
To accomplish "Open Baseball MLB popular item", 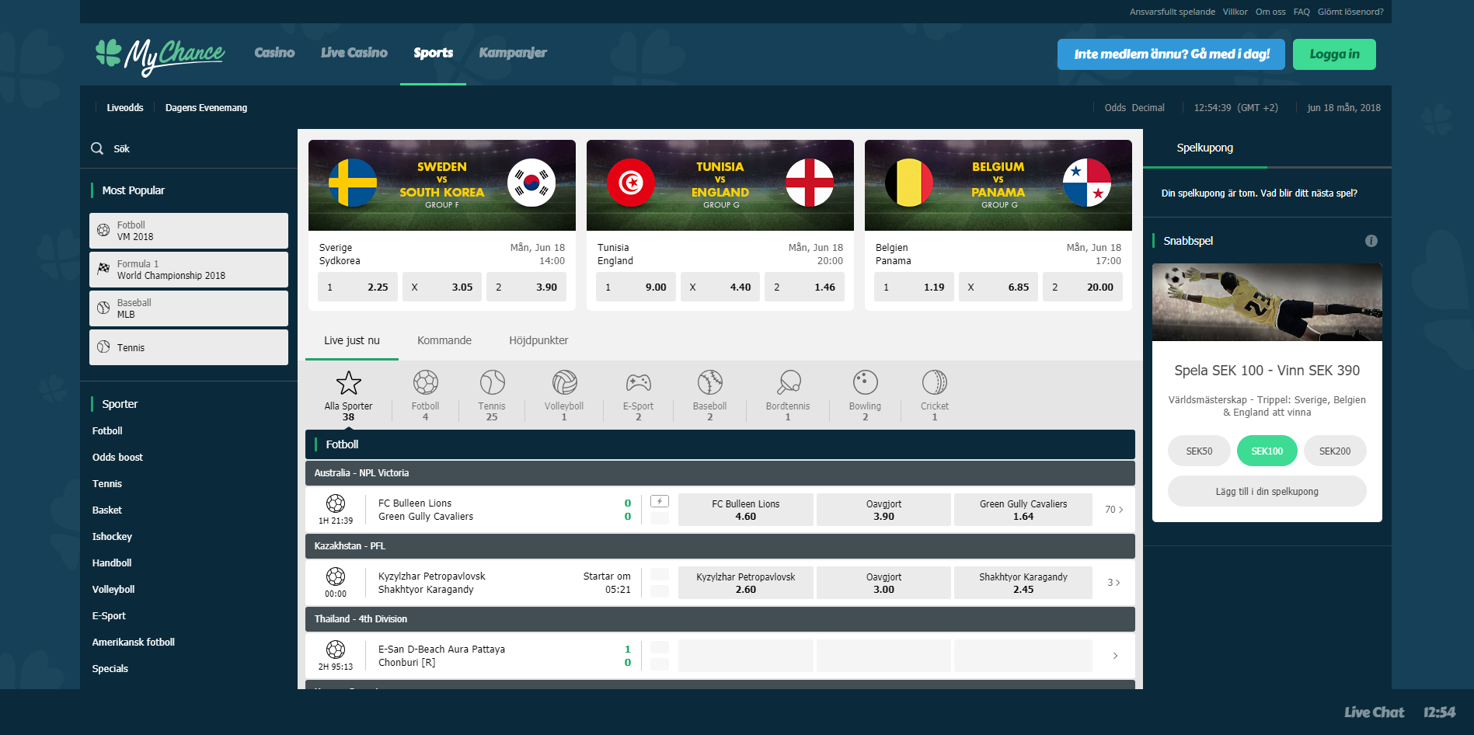I will pyautogui.click(x=189, y=308).
